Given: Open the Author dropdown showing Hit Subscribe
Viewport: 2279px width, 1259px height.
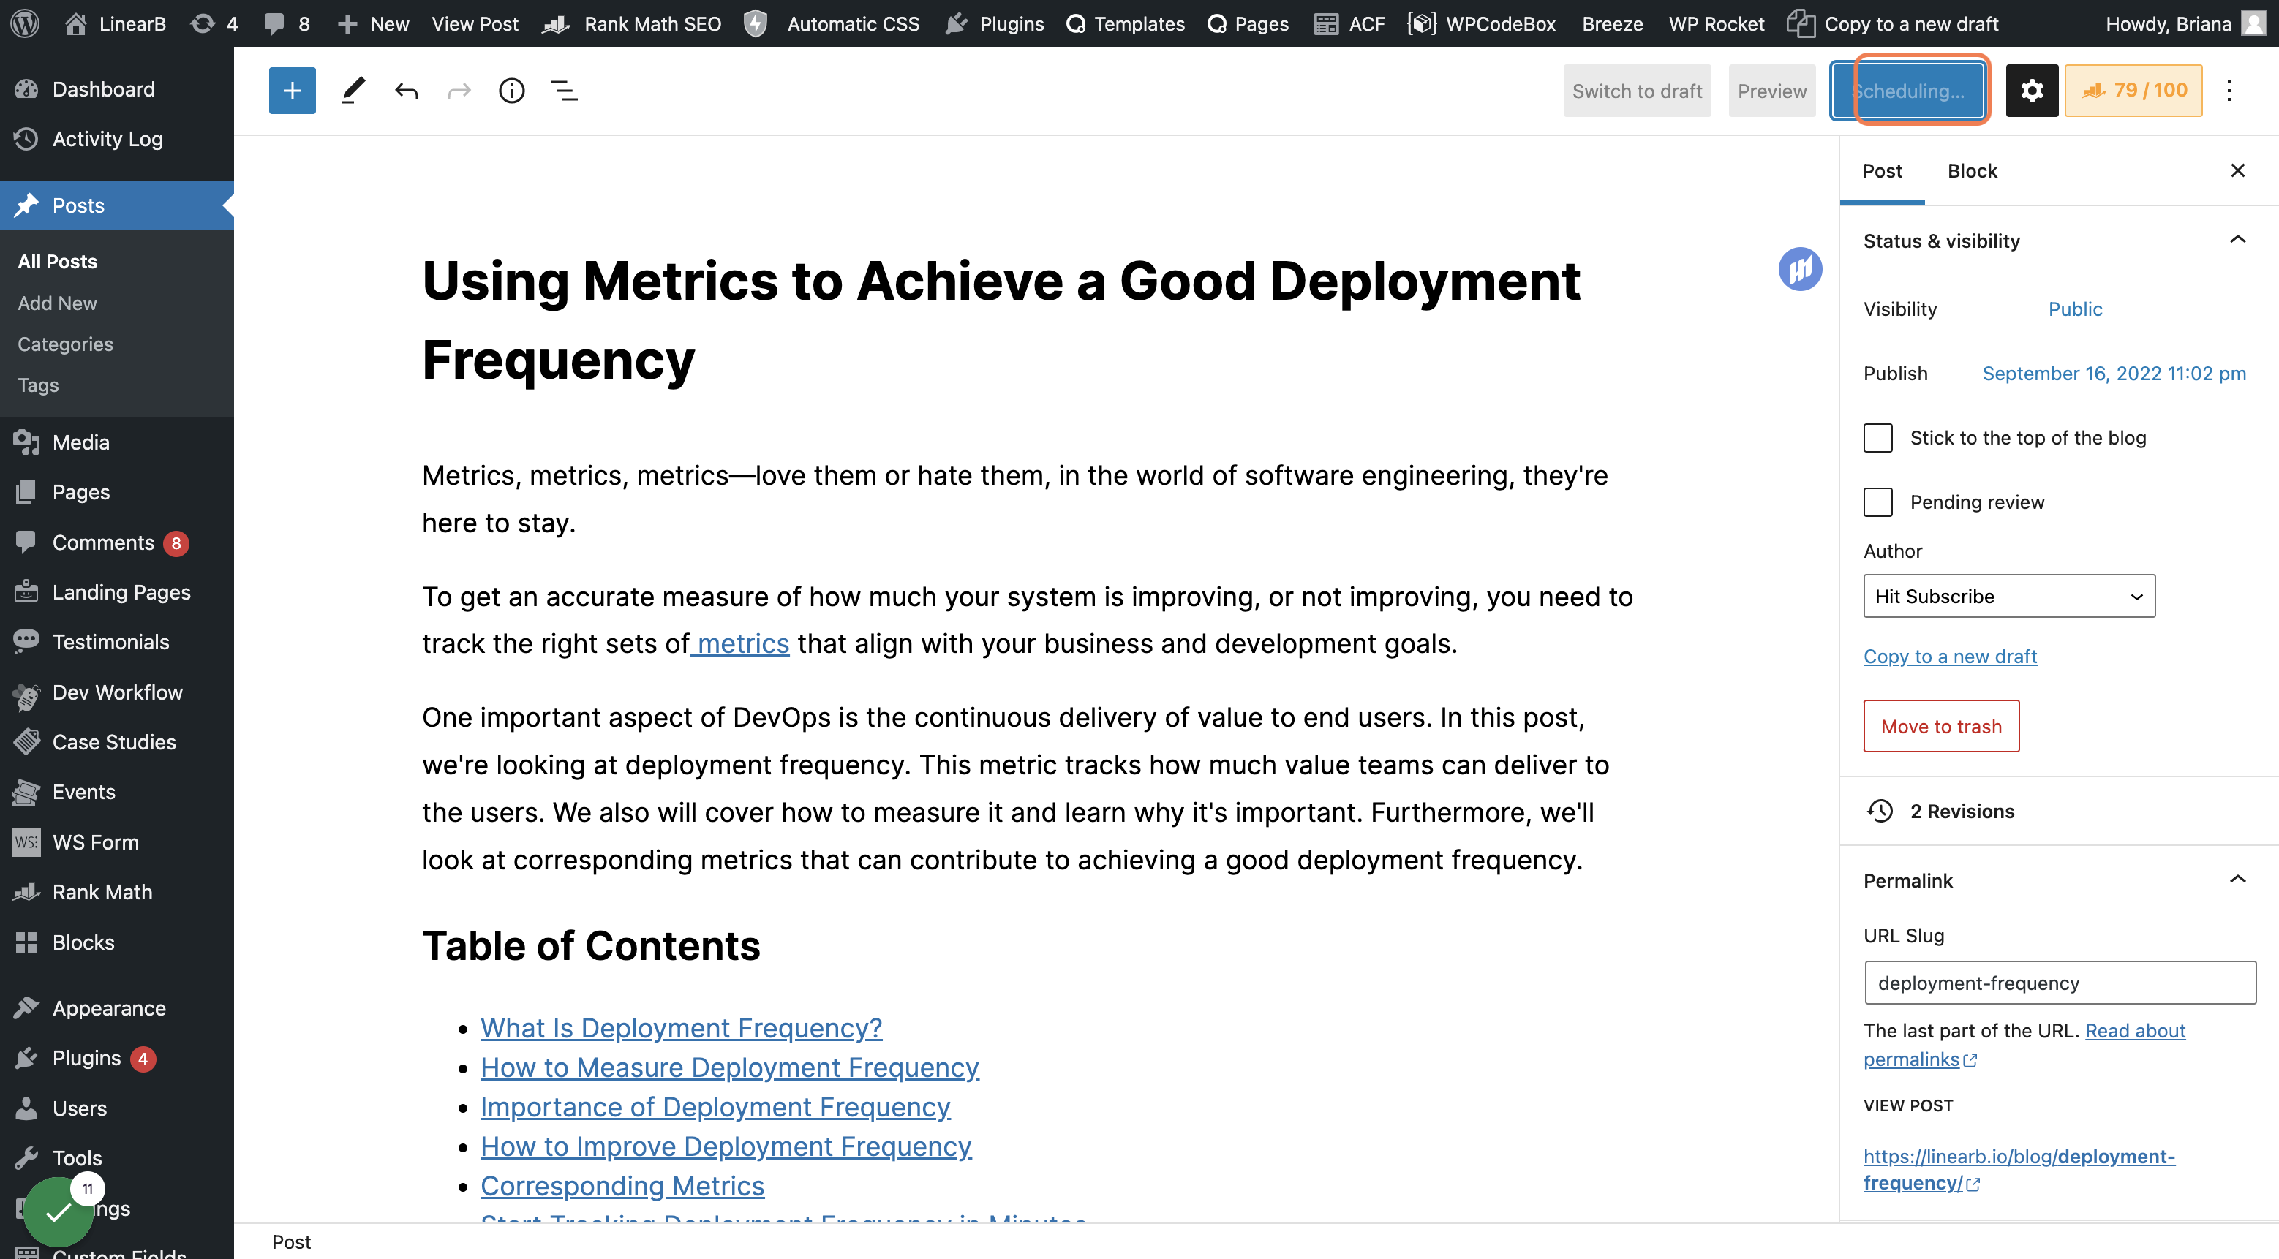Looking at the screenshot, I should tap(2009, 596).
